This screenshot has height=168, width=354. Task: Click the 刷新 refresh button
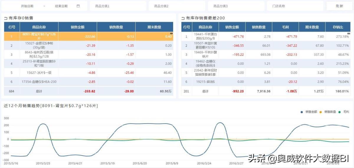click(x=339, y=6)
